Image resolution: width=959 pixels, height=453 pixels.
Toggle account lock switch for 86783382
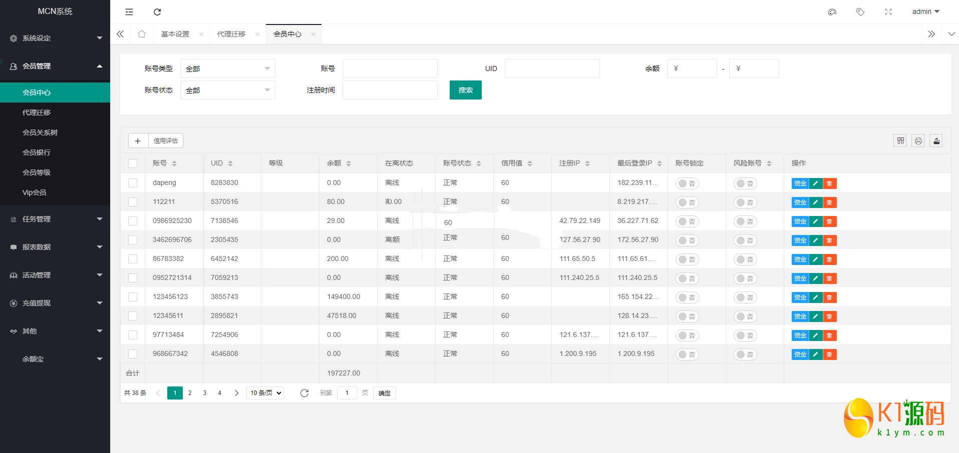coord(687,259)
